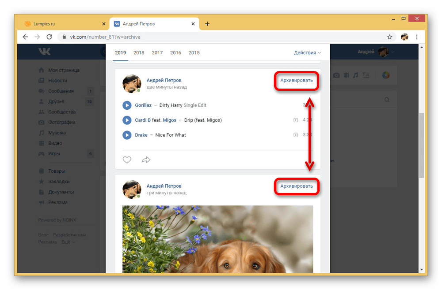Close the Андрей Петров tab
This screenshot has width=442, height=290.
[193, 24]
